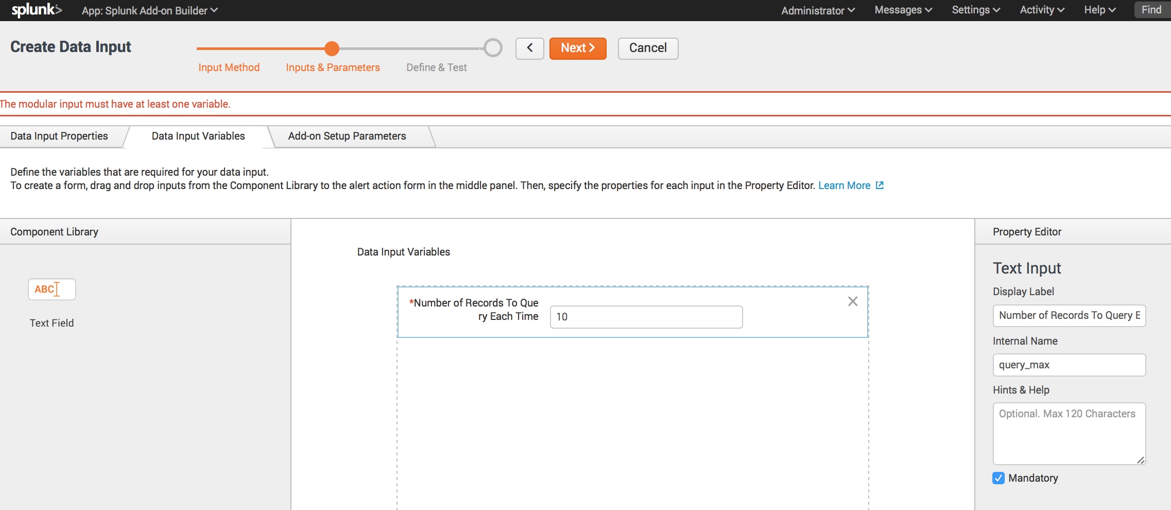Image resolution: width=1171 pixels, height=510 pixels.
Task: Expand the App: Splunk Add-on Builder dropdown
Action: click(x=149, y=10)
